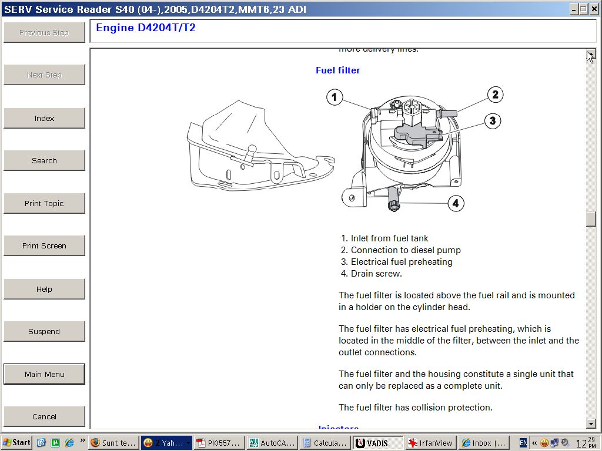Click the EN language indicator
The height and width of the screenshot is (451, 602).
[x=523, y=443]
